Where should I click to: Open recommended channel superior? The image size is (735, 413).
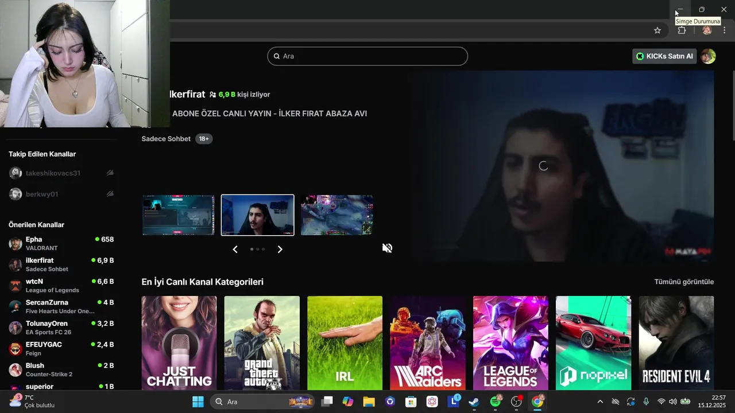61,387
